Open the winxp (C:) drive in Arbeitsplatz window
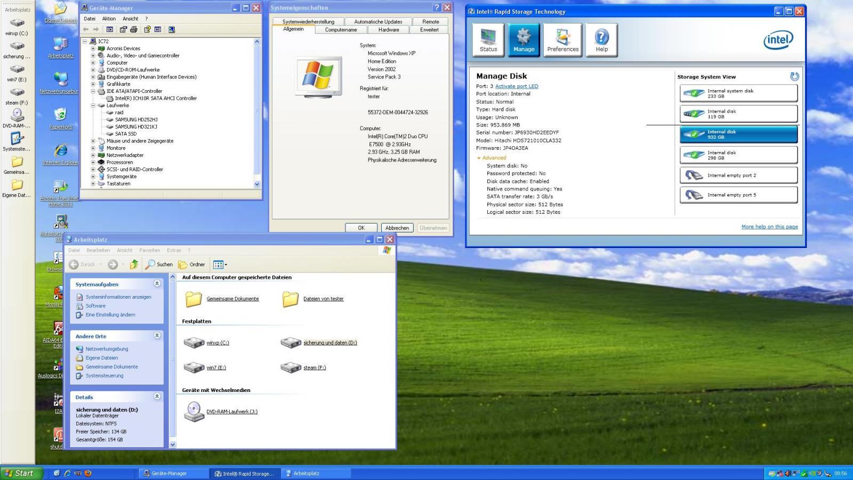Screen dimensions: 853x480 (206, 342)
